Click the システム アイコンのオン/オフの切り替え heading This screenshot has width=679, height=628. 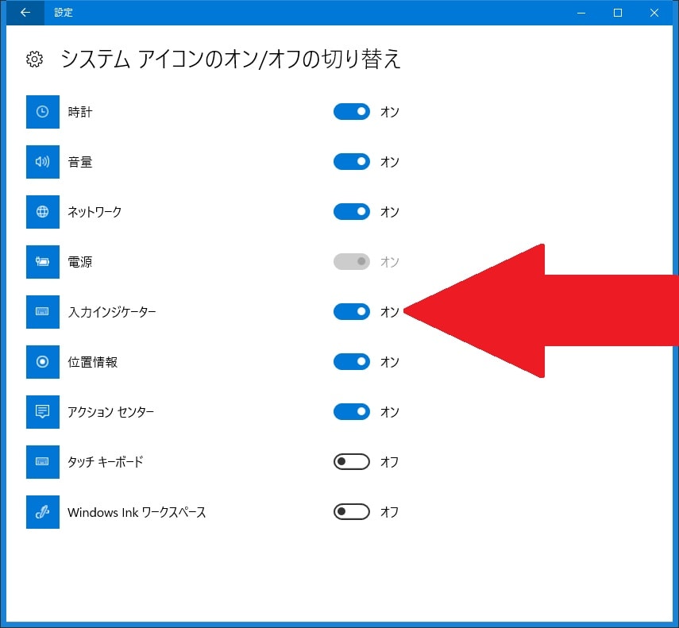230,59
